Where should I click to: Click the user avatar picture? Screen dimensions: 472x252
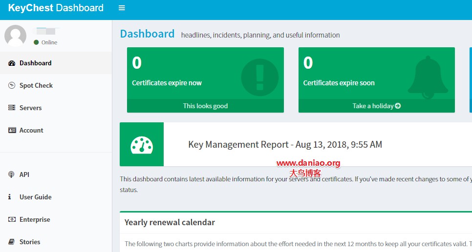(x=15, y=36)
